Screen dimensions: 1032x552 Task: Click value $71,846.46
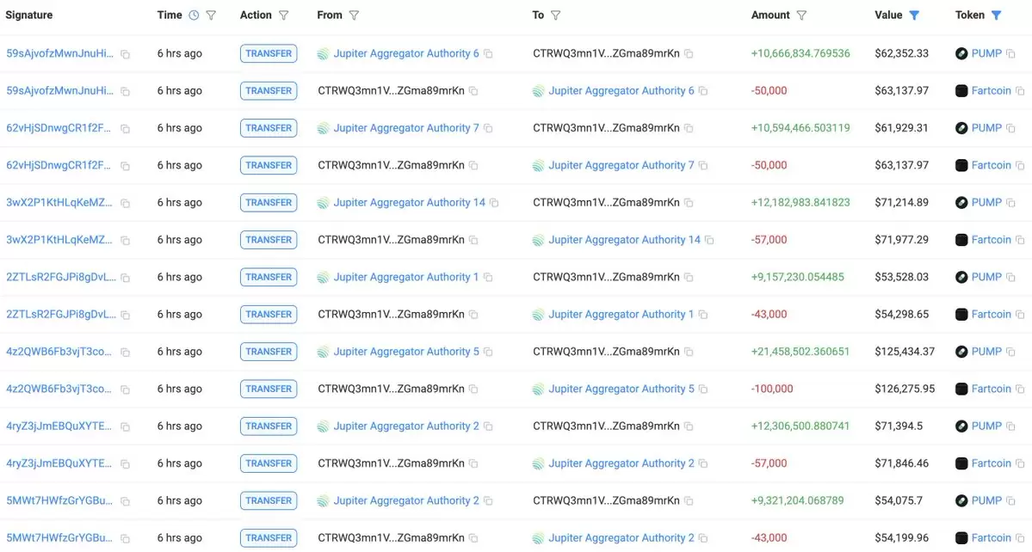(902, 463)
